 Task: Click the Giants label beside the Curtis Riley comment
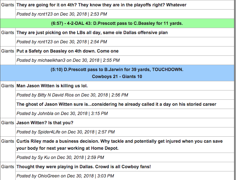[x=8, y=141]
